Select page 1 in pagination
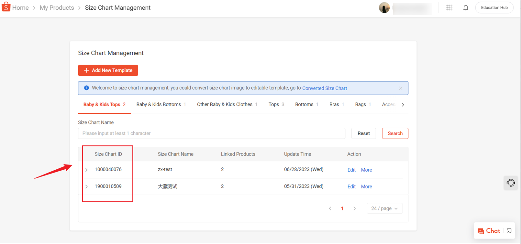 tap(342, 208)
